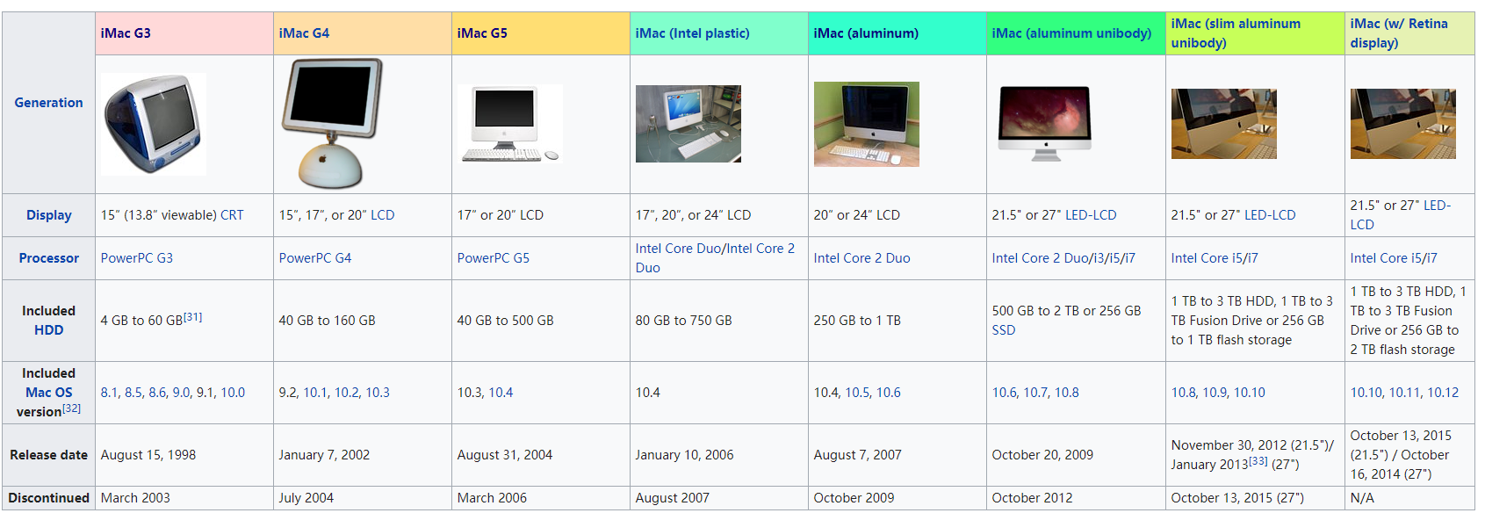Click the blue iMac G3 photo
Viewport: 1485px width, 513px height.
pos(154,124)
